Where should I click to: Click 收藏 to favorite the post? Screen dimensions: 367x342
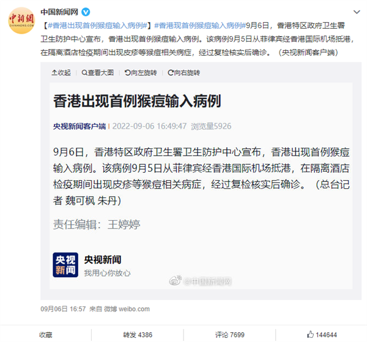tap(46, 335)
